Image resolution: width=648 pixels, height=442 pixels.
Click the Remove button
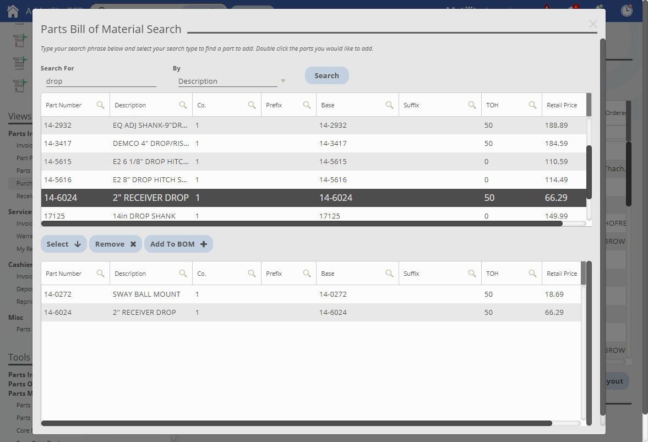(x=115, y=244)
